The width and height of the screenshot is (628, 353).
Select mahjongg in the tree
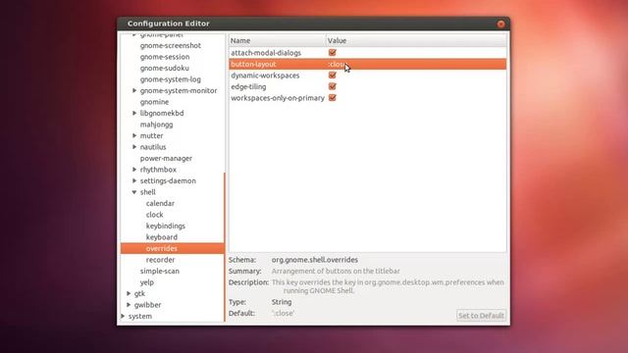157,125
